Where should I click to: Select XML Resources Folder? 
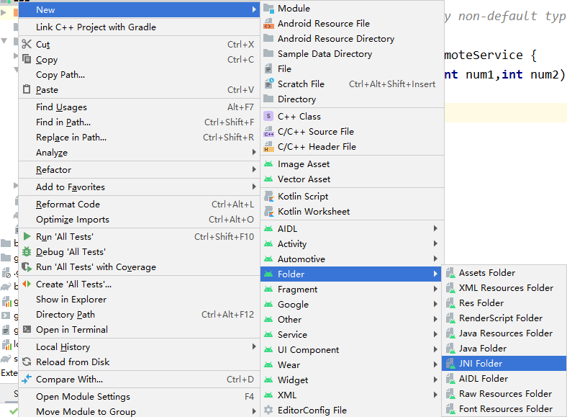tap(504, 288)
